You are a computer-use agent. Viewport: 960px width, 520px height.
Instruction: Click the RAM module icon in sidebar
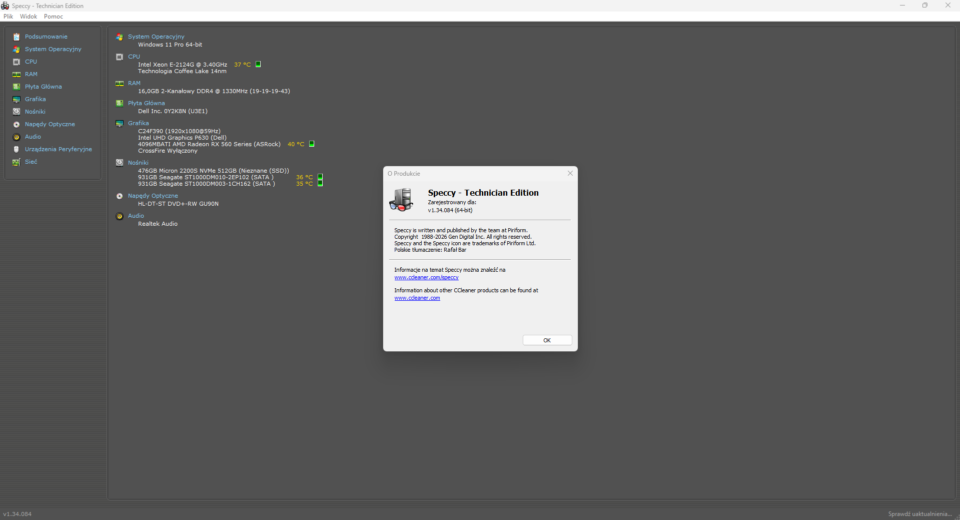tap(17, 74)
